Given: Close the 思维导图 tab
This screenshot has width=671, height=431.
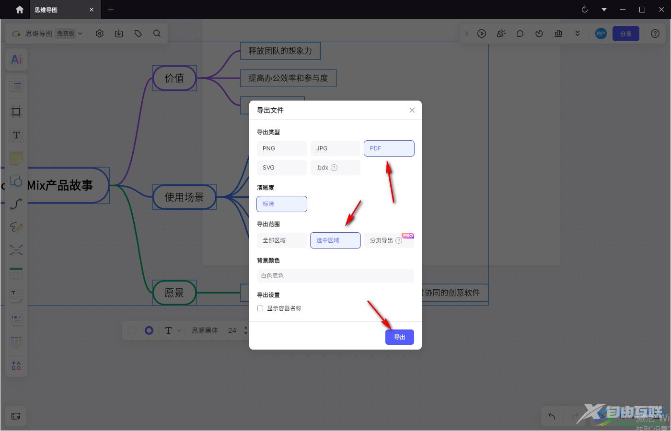Looking at the screenshot, I should coord(92,10).
